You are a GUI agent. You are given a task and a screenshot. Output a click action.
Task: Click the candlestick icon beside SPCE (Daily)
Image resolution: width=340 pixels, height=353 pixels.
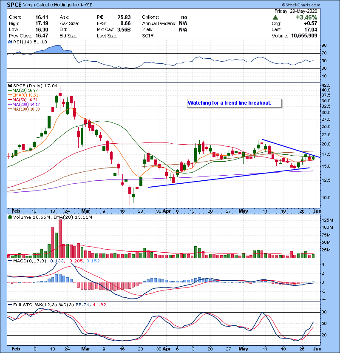click(10, 86)
